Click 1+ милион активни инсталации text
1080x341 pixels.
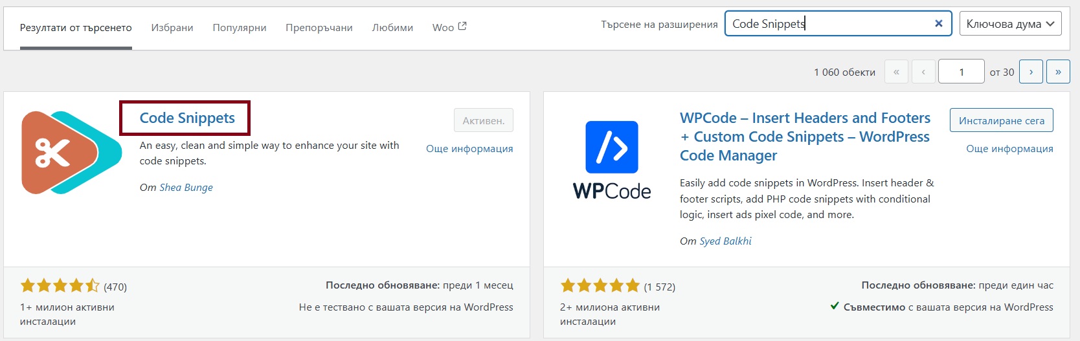(x=67, y=314)
